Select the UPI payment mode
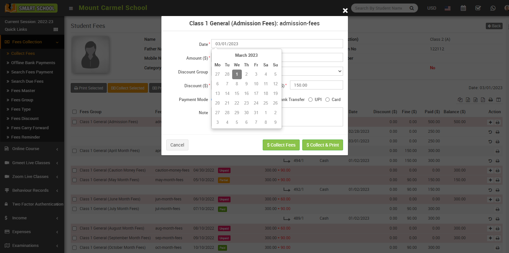Screen dimensions: 509x253 (x=311, y=100)
